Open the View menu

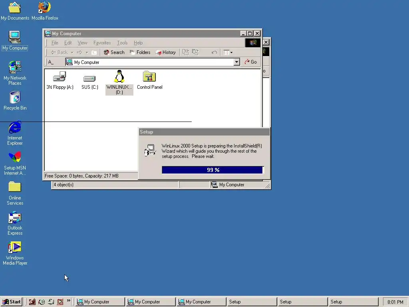(x=82, y=43)
